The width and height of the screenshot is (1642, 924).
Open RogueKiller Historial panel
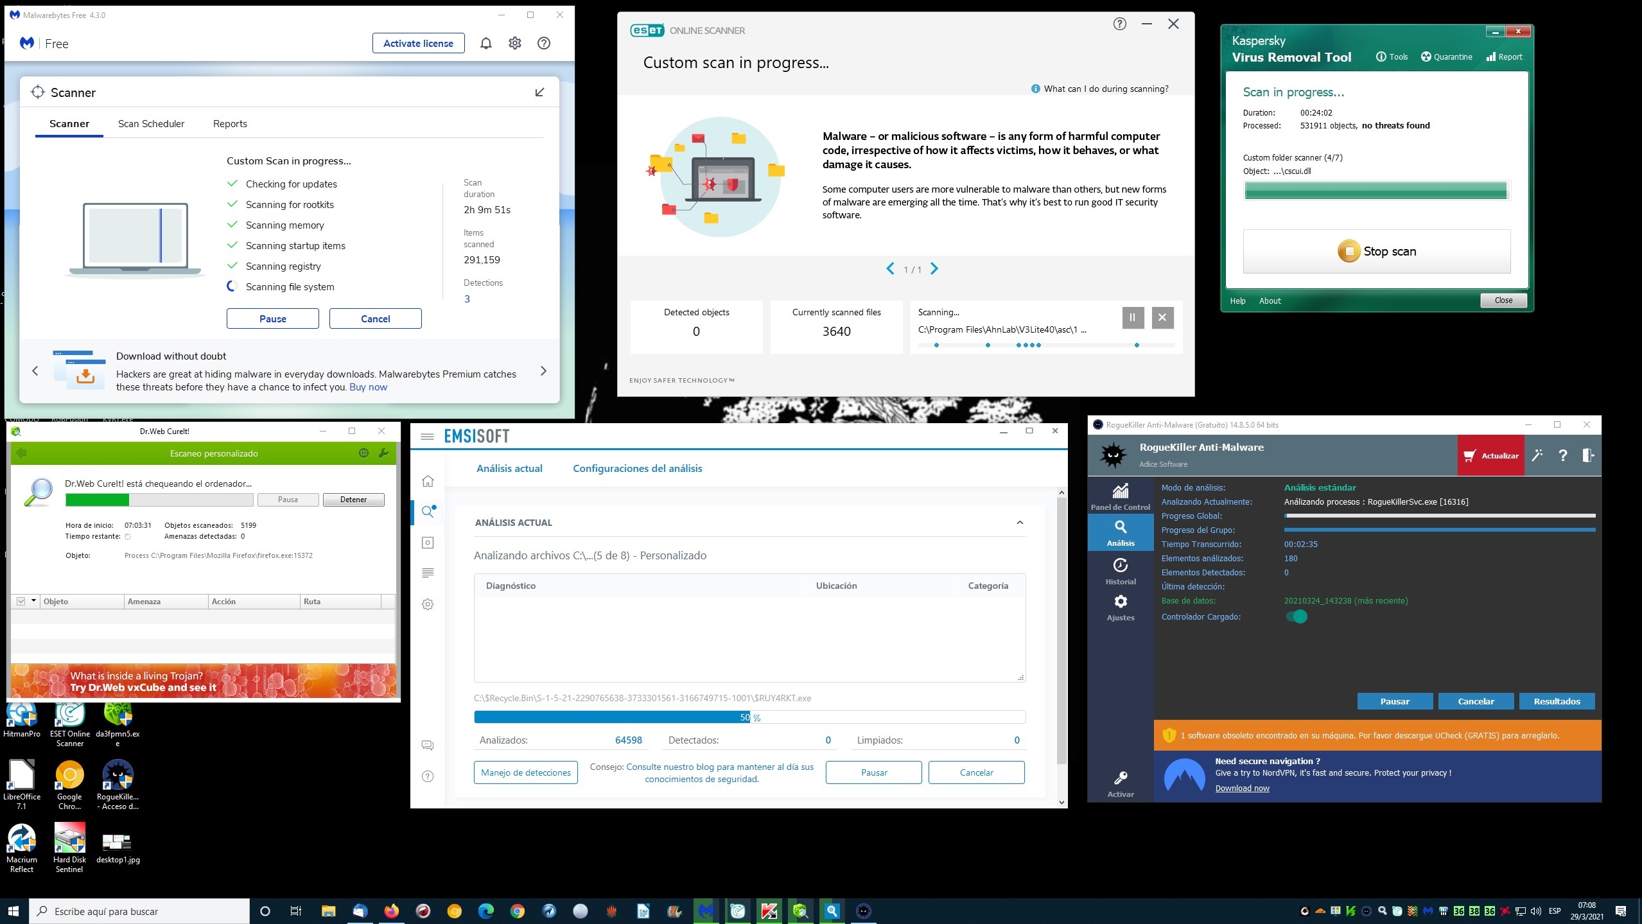tap(1121, 571)
